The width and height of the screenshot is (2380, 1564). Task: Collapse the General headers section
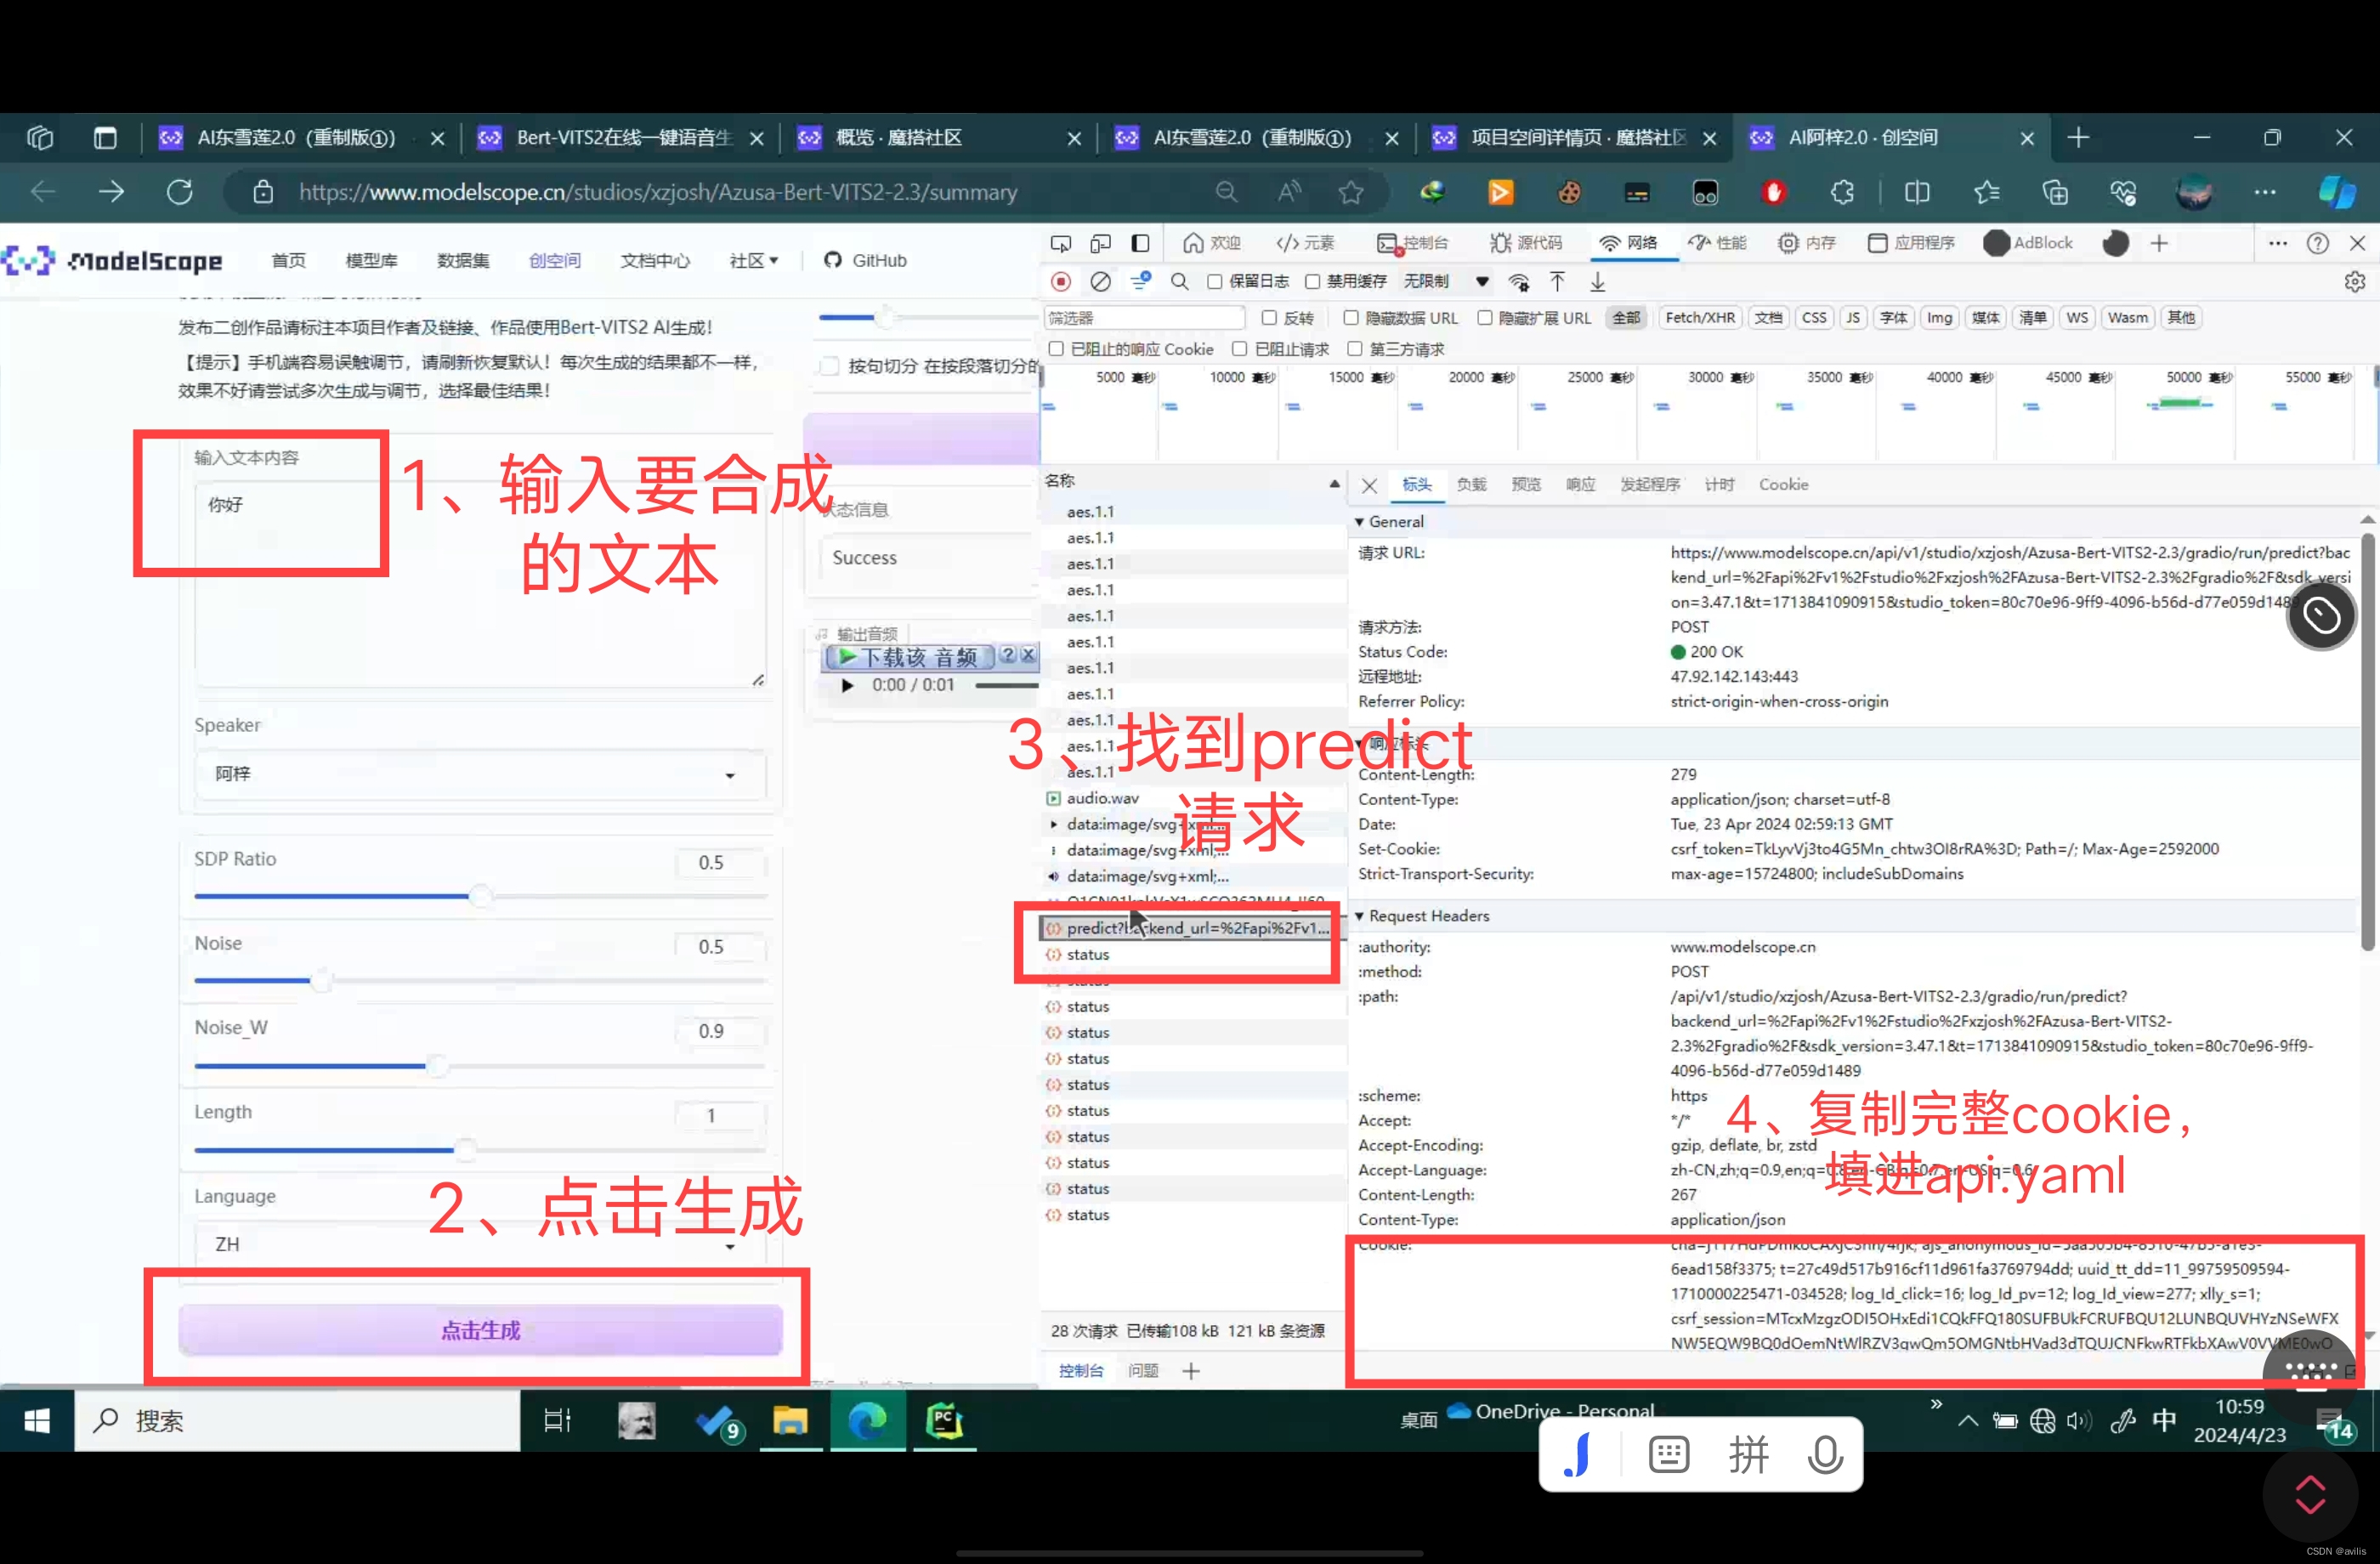[x=1359, y=522]
